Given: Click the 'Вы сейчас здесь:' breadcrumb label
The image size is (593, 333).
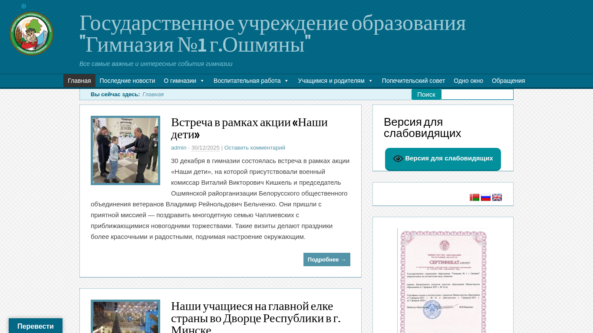Looking at the screenshot, I should [115, 95].
